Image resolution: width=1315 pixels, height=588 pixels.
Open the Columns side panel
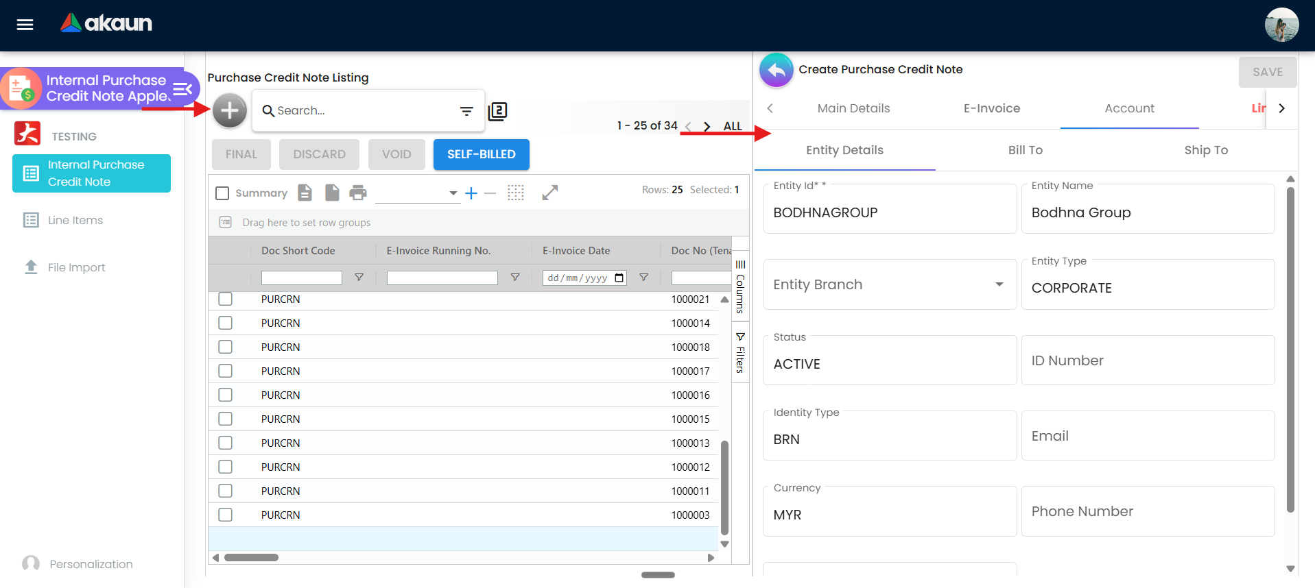[740, 286]
